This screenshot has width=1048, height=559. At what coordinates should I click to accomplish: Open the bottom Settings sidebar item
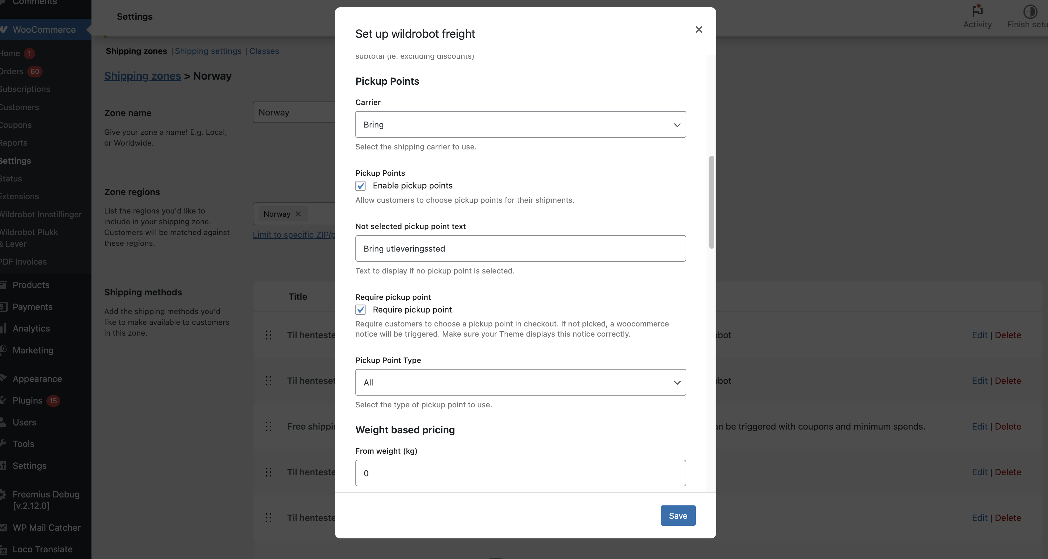(29, 466)
